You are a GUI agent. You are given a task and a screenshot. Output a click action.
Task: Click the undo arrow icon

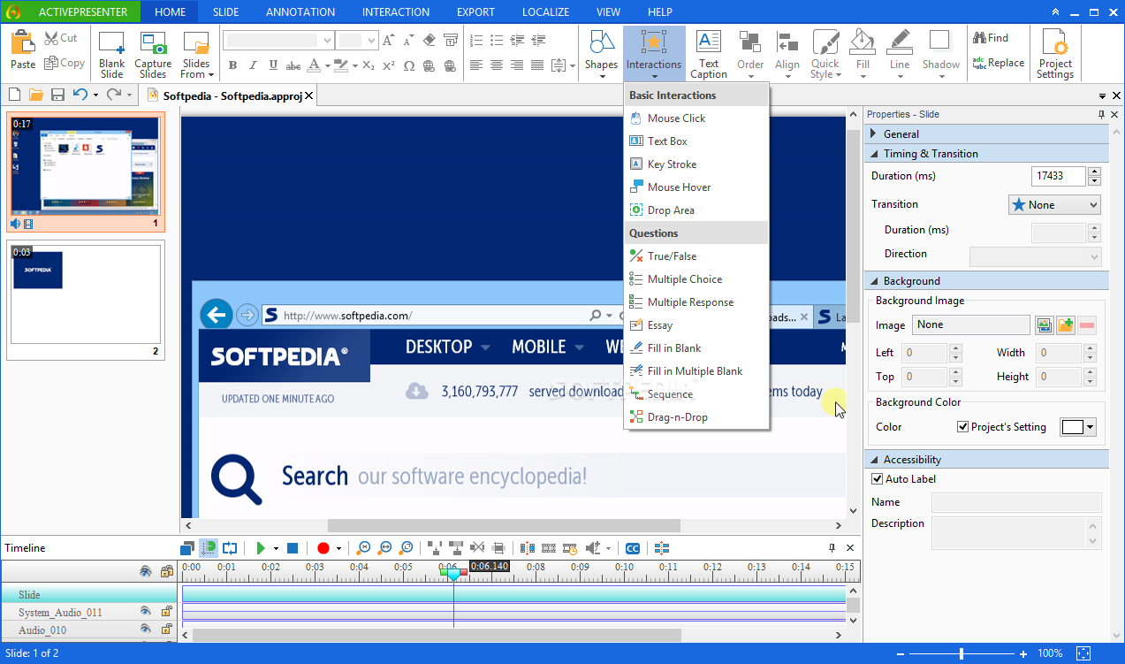point(80,95)
